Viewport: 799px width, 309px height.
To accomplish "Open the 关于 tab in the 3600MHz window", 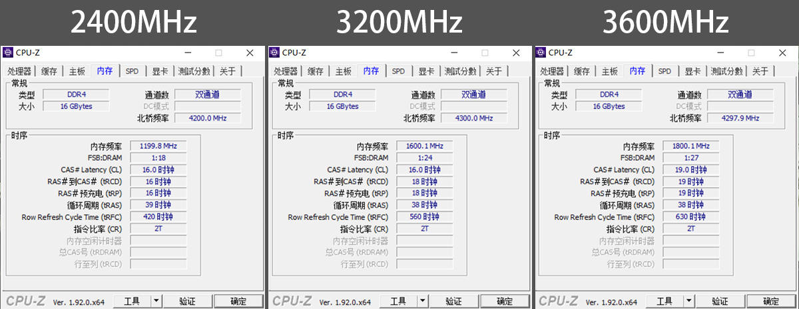I will coord(760,71).
